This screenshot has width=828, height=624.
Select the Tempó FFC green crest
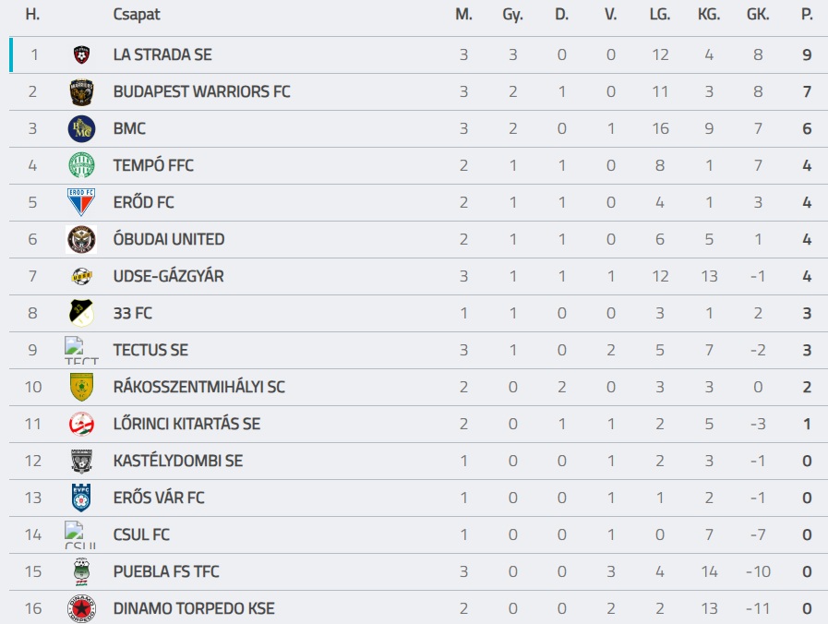[81, 165]
